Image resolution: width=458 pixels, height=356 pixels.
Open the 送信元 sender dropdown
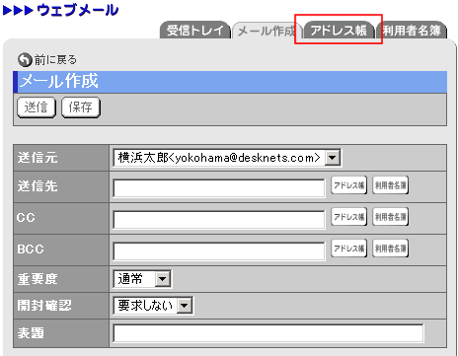pos(227,158)
